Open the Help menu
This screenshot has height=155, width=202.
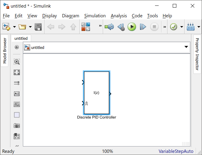[x=167, y=16]
